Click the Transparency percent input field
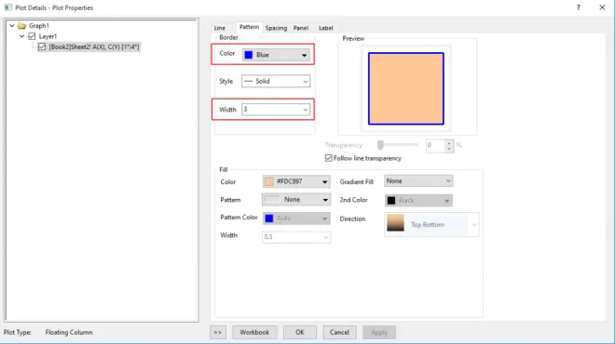This screenshot has height=344, width=615. coord(435,145)
